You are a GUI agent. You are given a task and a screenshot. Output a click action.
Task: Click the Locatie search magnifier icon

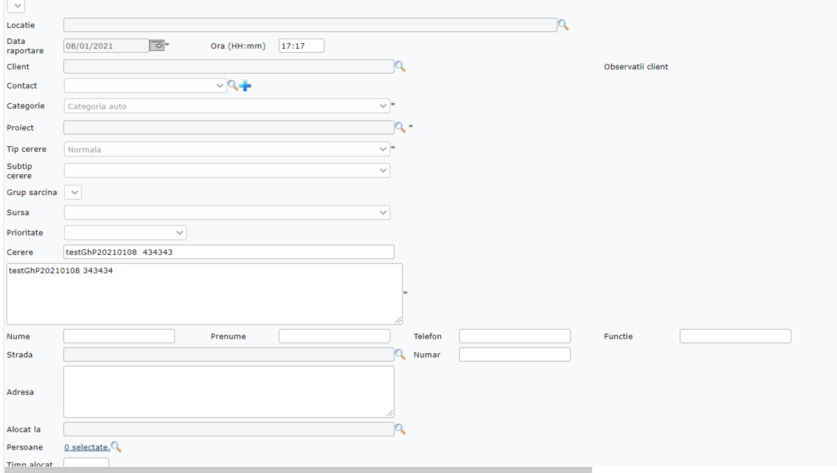click(563, 25)
